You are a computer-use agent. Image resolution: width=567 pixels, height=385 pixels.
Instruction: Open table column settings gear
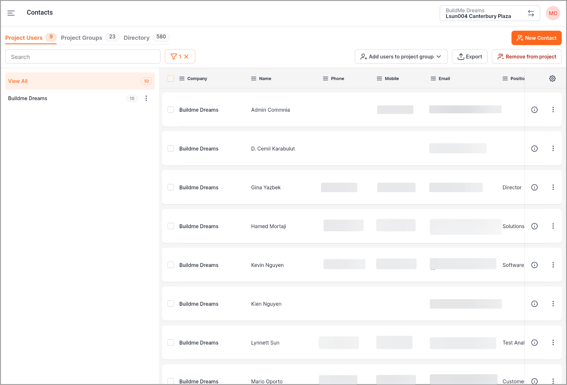(552, 79)
